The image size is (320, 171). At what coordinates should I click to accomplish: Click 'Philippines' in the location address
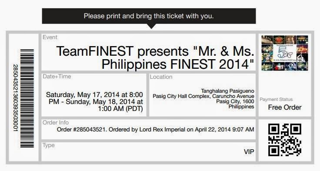(241, 107)
